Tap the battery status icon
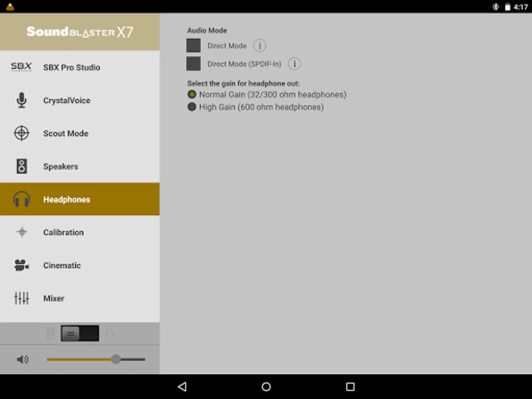 pos(508,7)
